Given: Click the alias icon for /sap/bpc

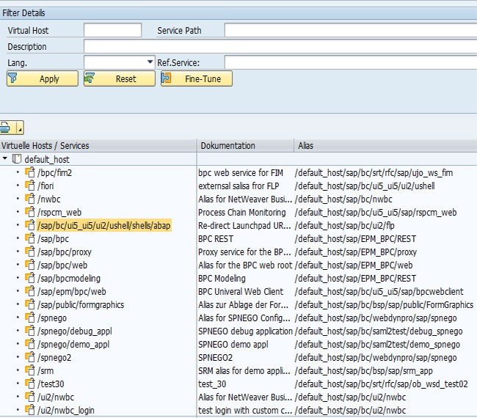Looking at the screenshot, I should pos(30,238).
